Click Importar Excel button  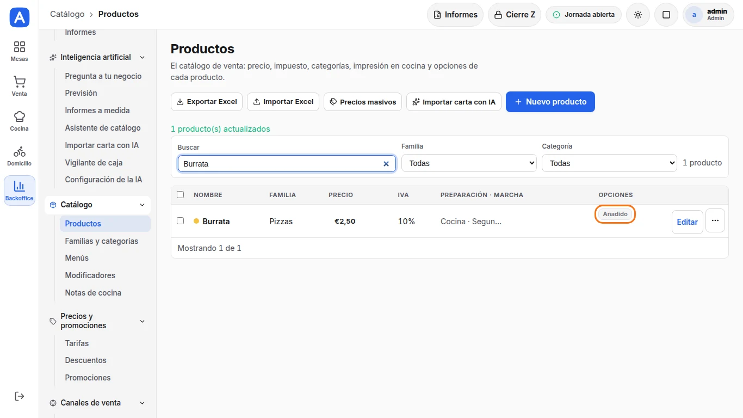[x=283, y=102]
